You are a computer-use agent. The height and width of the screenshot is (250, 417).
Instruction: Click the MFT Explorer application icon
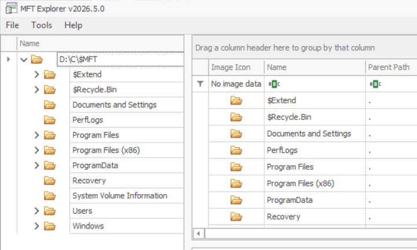tap(12, 8)
